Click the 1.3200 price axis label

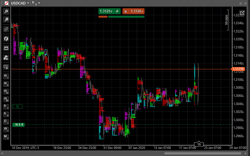(238, 39)
